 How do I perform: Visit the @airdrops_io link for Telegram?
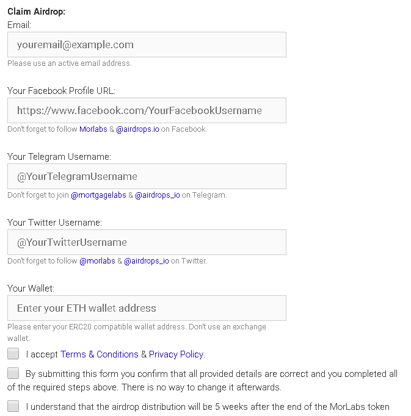[x=158, y=195]
